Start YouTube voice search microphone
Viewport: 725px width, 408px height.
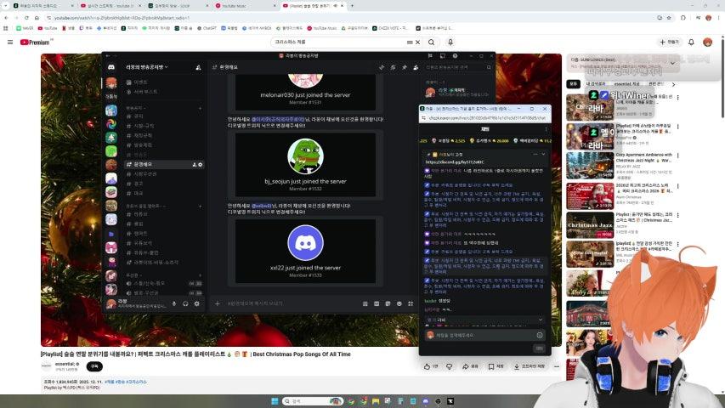click(x=450, y=42)
